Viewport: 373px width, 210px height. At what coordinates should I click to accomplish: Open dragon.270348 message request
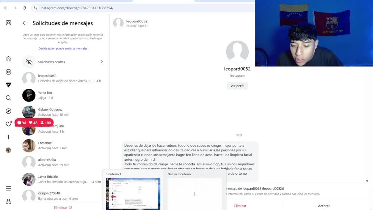(63, 196)
